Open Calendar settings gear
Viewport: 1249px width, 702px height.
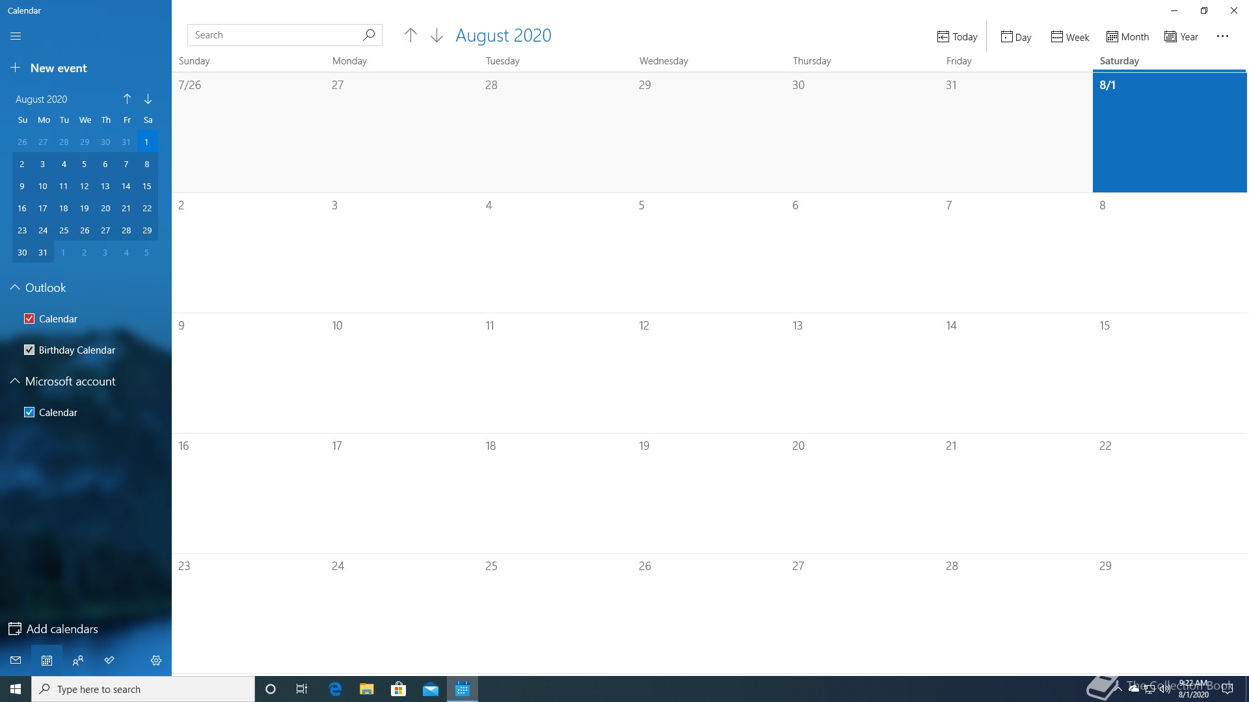pyautogui.click(x=156, y=660)
